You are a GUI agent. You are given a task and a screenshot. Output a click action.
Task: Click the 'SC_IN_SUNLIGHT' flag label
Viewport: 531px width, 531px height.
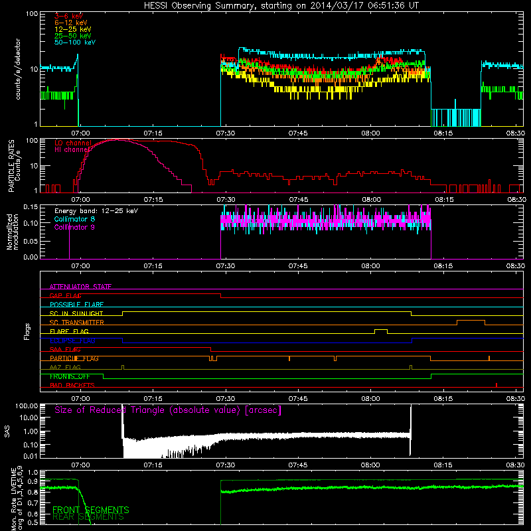coord(76,313)
